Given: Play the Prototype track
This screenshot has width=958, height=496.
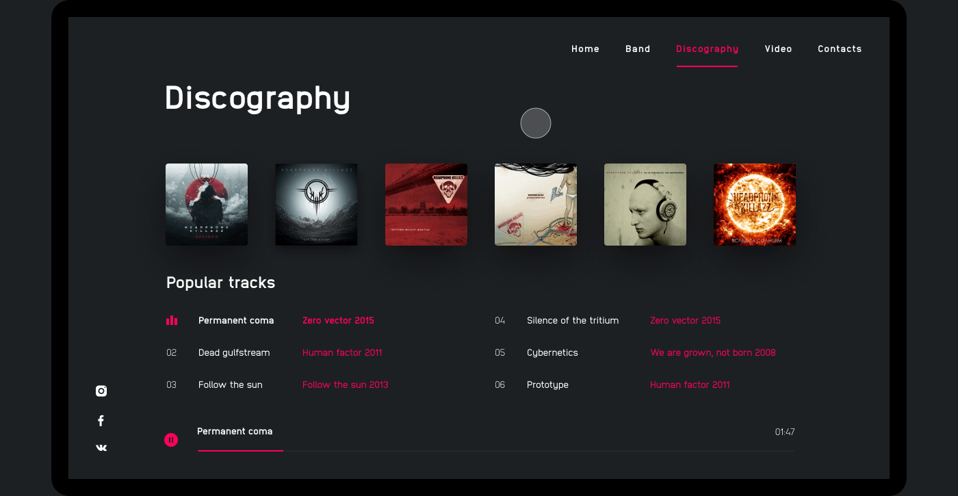Looking at the screenshot, I should [x=547, y=385].
